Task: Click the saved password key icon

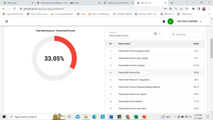Action: 165,9
